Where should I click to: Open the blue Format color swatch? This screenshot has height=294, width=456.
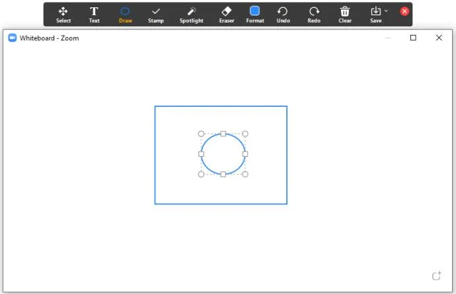coord(254,11)
